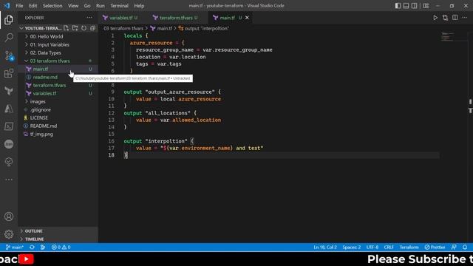The image size is (473, 266).
Task: Collapse the YOUTUBE-TERRA... root section
Action: point(41,28)
